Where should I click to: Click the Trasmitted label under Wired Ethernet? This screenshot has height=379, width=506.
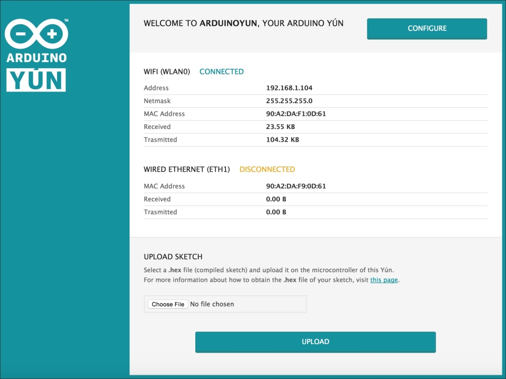[160, 212]
